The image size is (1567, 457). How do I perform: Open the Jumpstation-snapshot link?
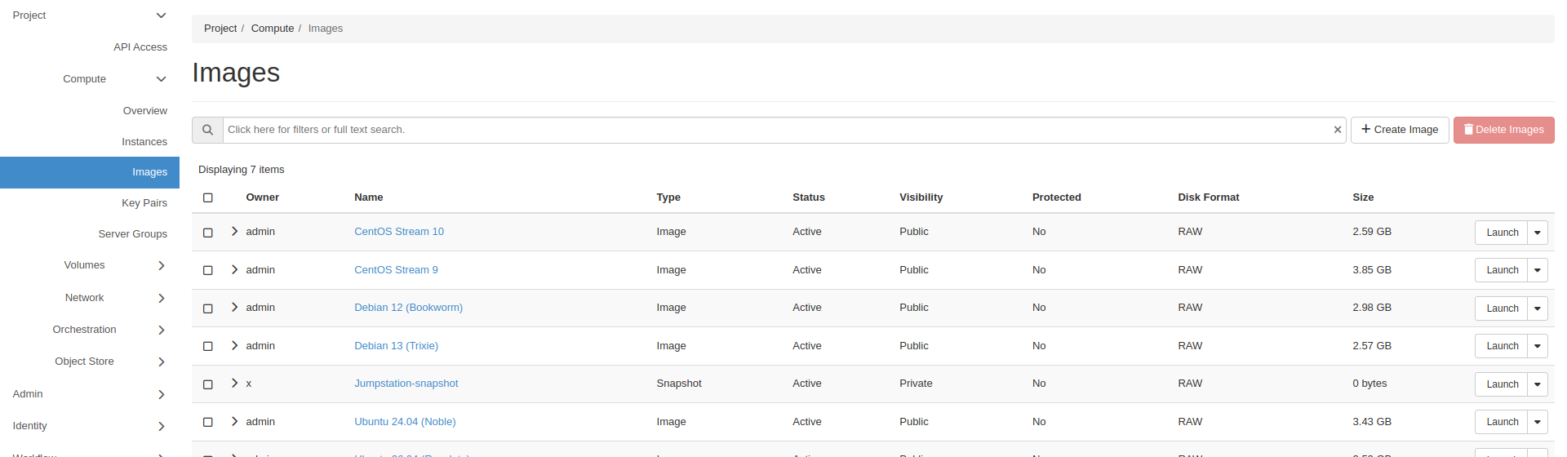[406, 384]
